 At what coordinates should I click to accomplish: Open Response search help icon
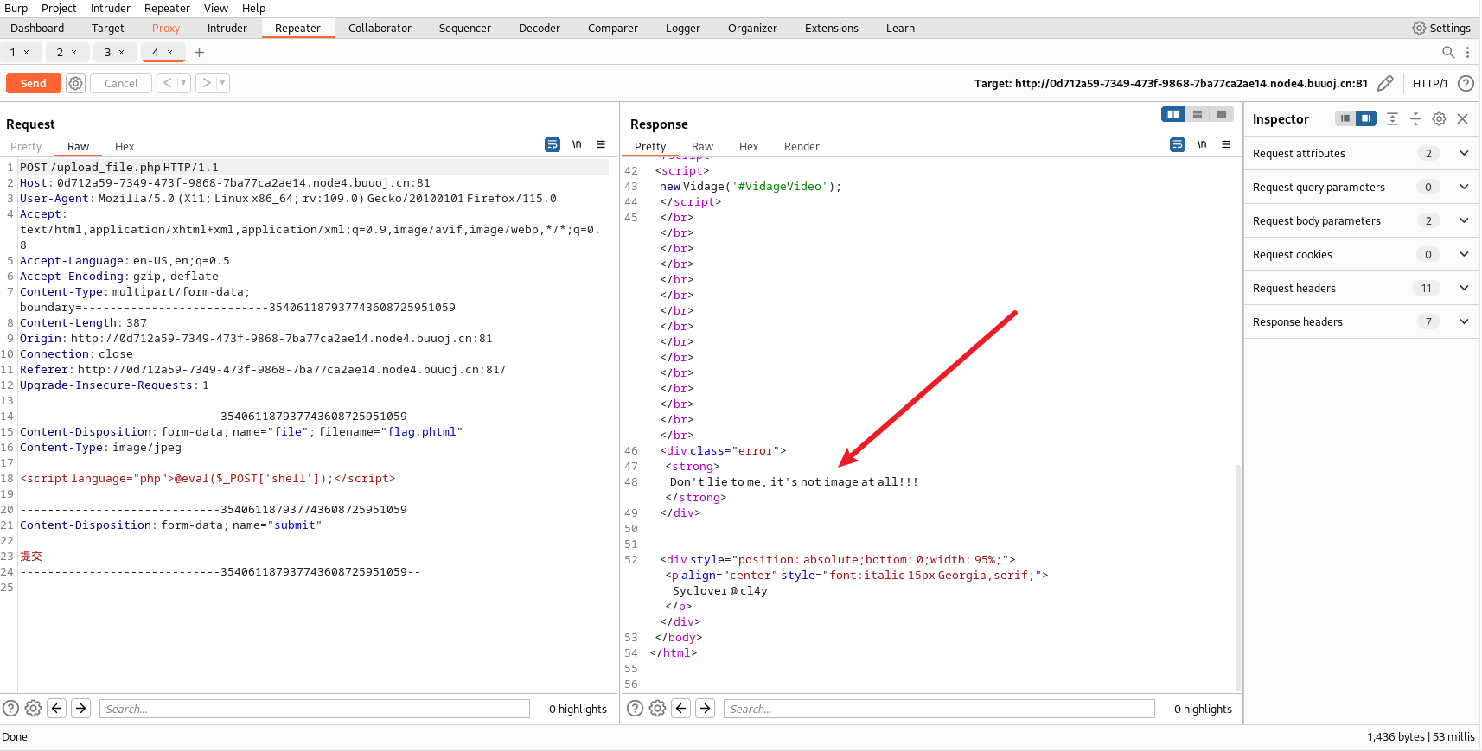(635, 709)
